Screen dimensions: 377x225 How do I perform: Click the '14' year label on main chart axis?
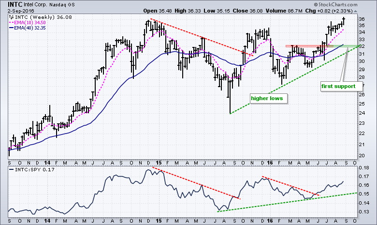(x=47, y=163)
